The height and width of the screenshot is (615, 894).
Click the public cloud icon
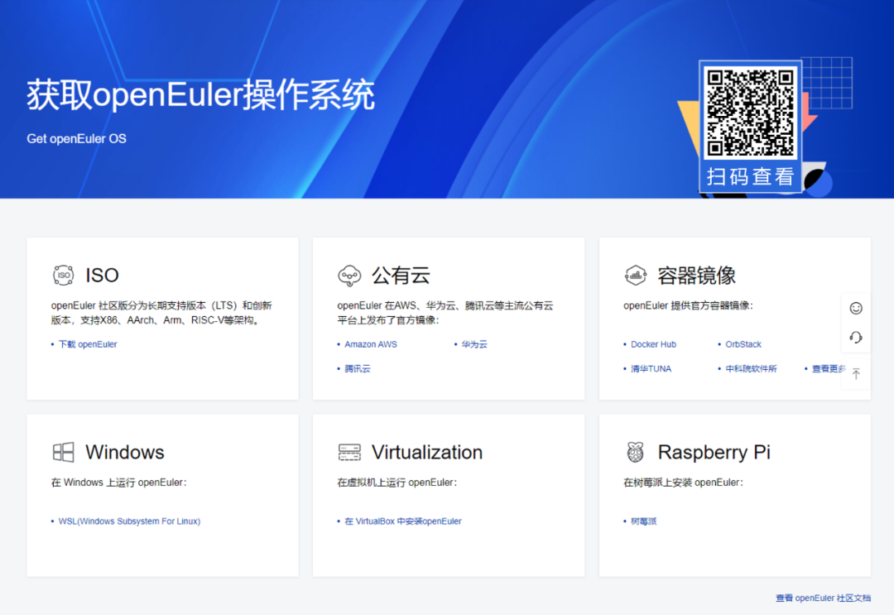[349, 276]
